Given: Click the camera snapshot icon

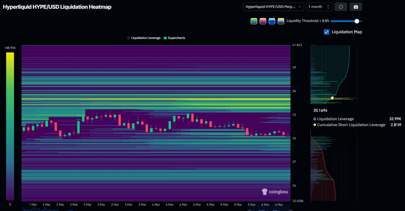Looking at the screenshot, I should pos(356,6).
